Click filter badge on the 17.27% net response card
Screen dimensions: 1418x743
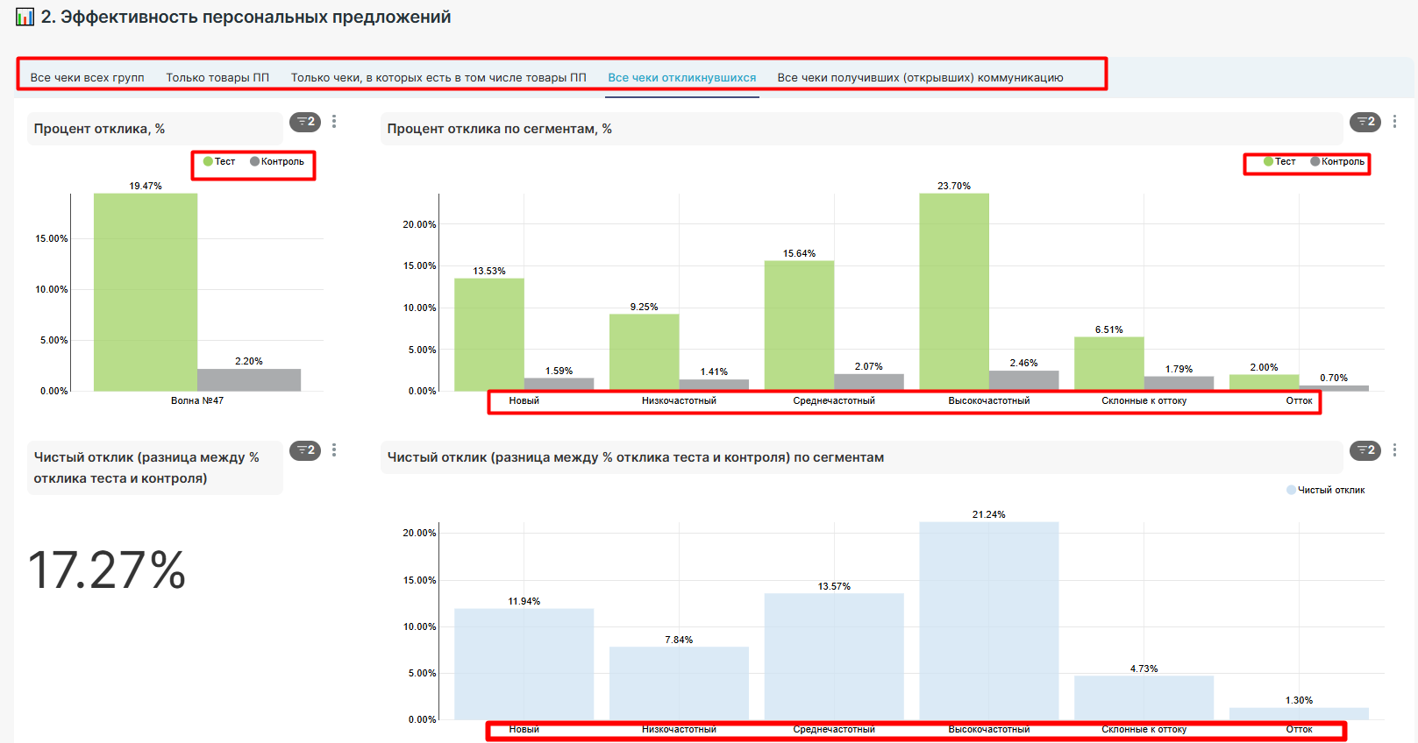point(305,450)
